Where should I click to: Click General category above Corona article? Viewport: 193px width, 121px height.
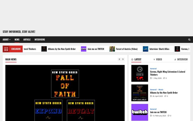[x=153, y=69]
